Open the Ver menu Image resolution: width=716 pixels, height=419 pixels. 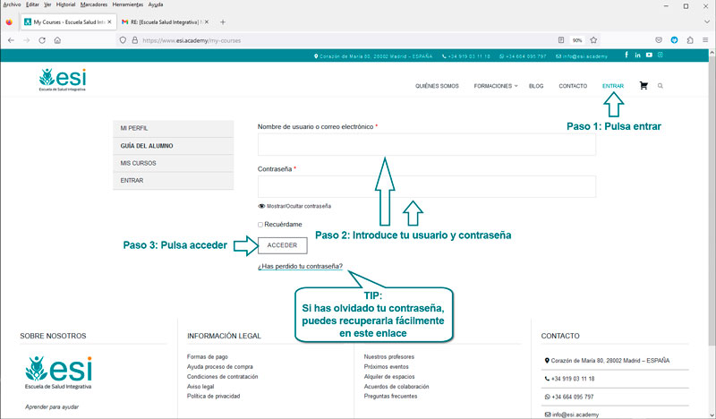point(47,4)
